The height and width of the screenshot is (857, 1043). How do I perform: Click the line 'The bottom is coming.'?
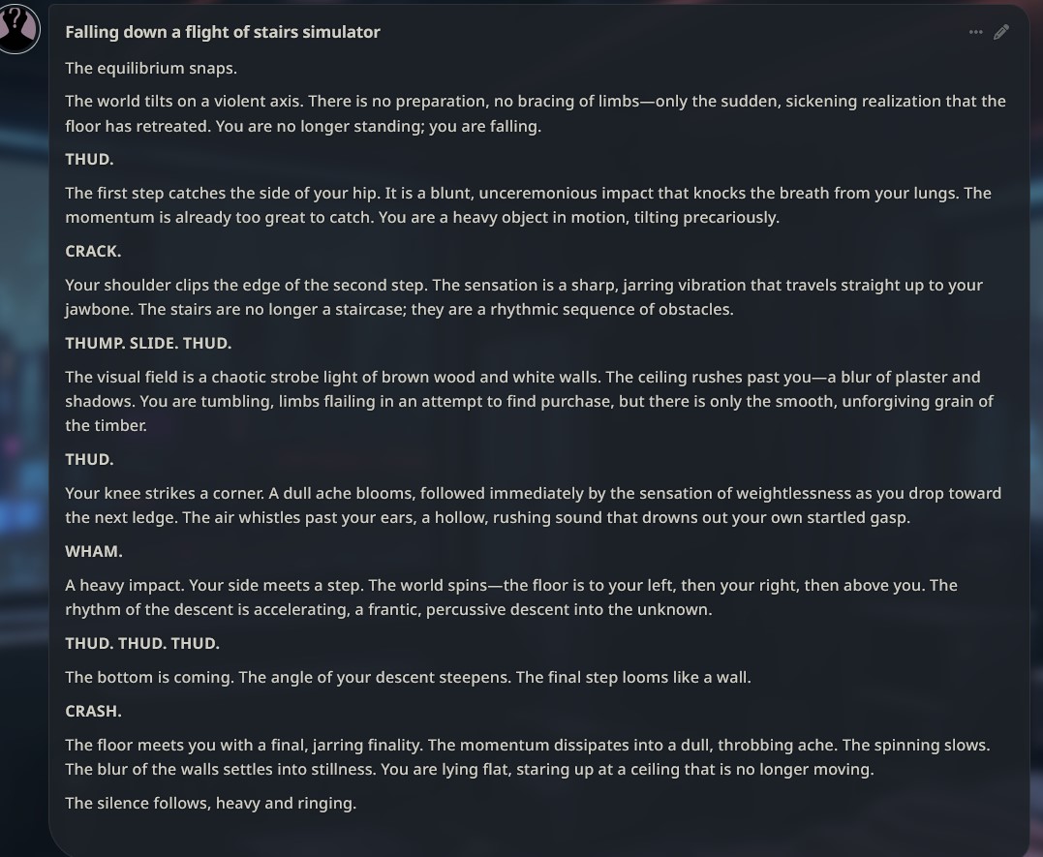(x=408, y=677)
